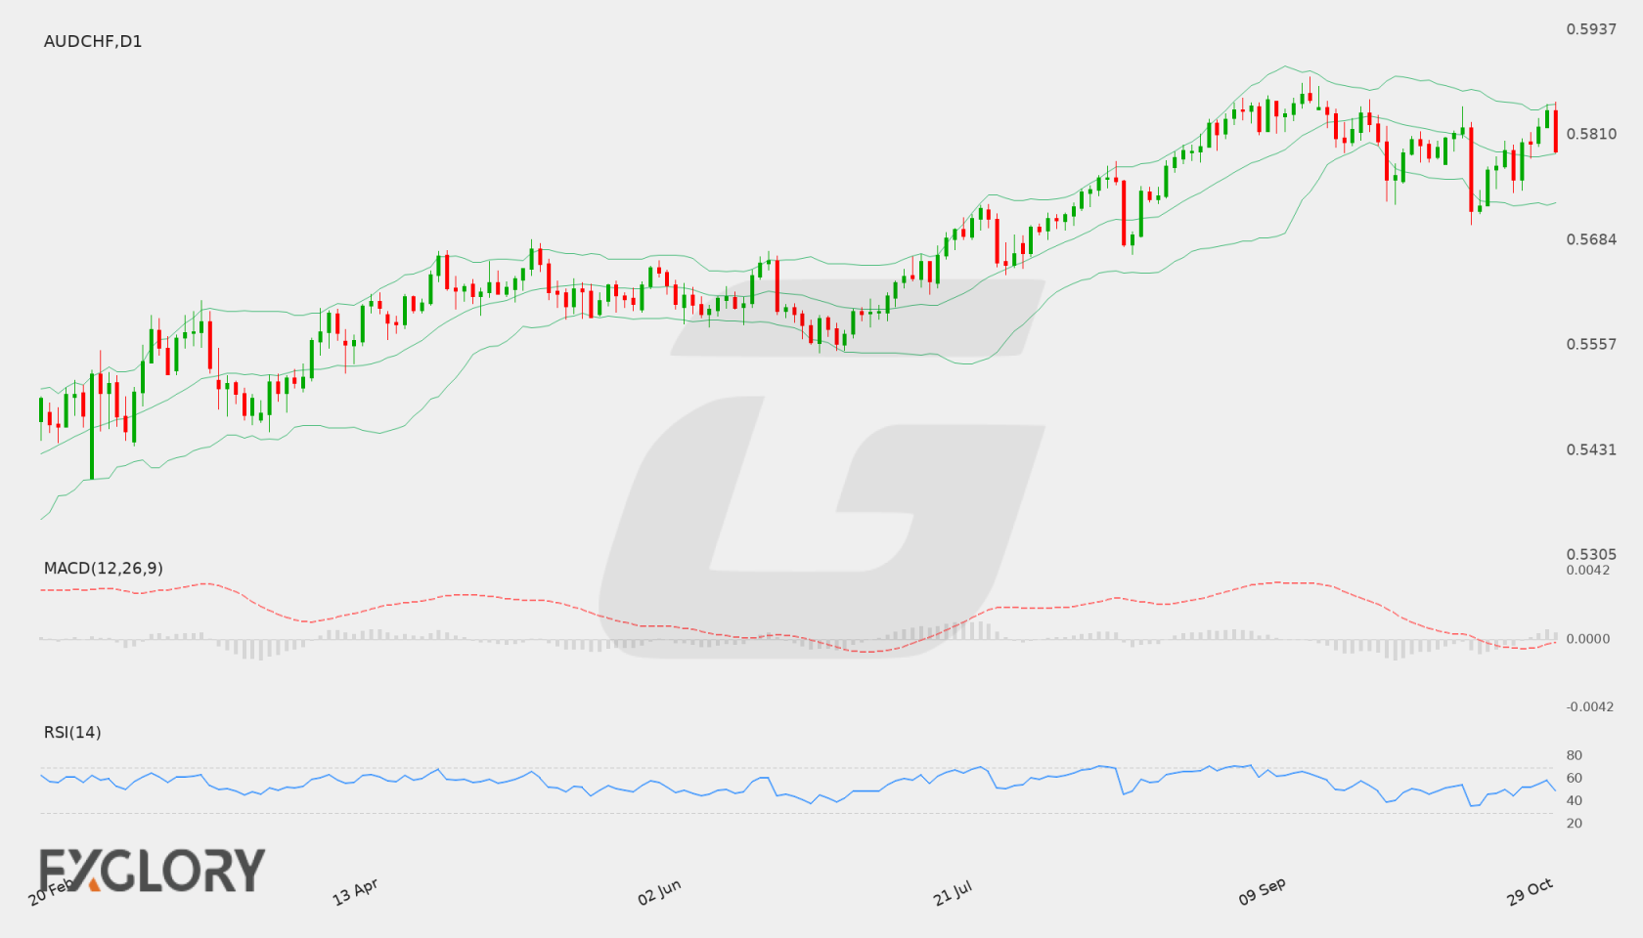Select the RSI(14) indicator label

[72, 732]
